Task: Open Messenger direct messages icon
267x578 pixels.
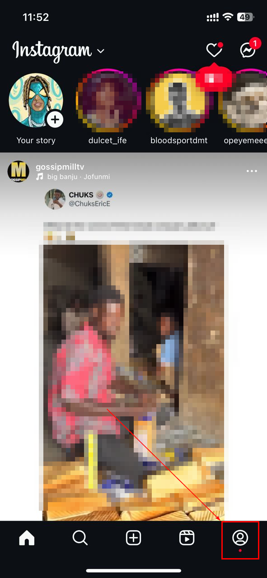Action: pos(248,49)
